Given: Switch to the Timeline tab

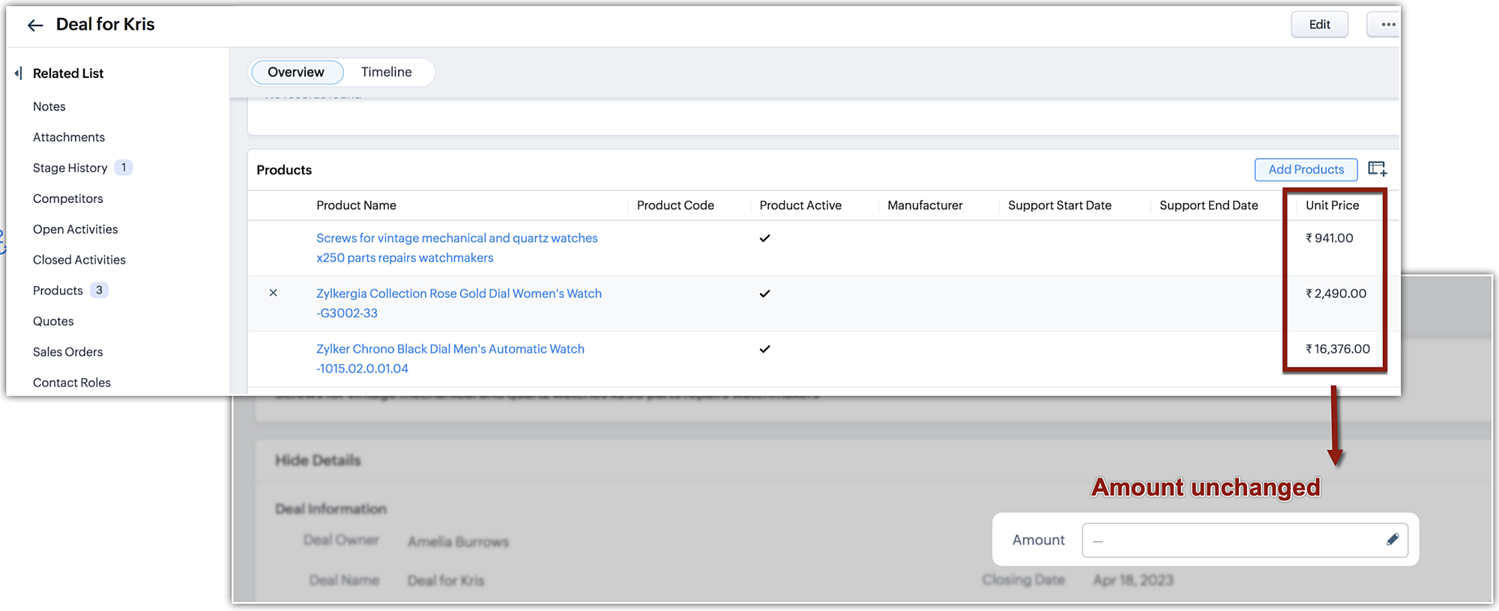Looking at the screenshot, I should click(x=386, y=73).
